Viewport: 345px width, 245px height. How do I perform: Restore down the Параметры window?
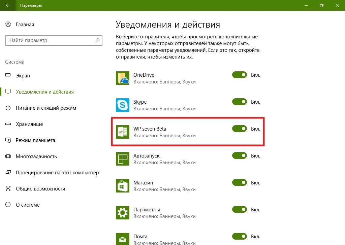coord(322,5)
